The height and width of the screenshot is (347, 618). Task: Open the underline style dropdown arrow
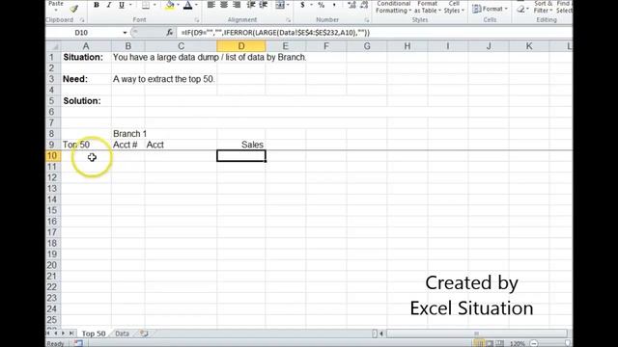pos(130,5)
